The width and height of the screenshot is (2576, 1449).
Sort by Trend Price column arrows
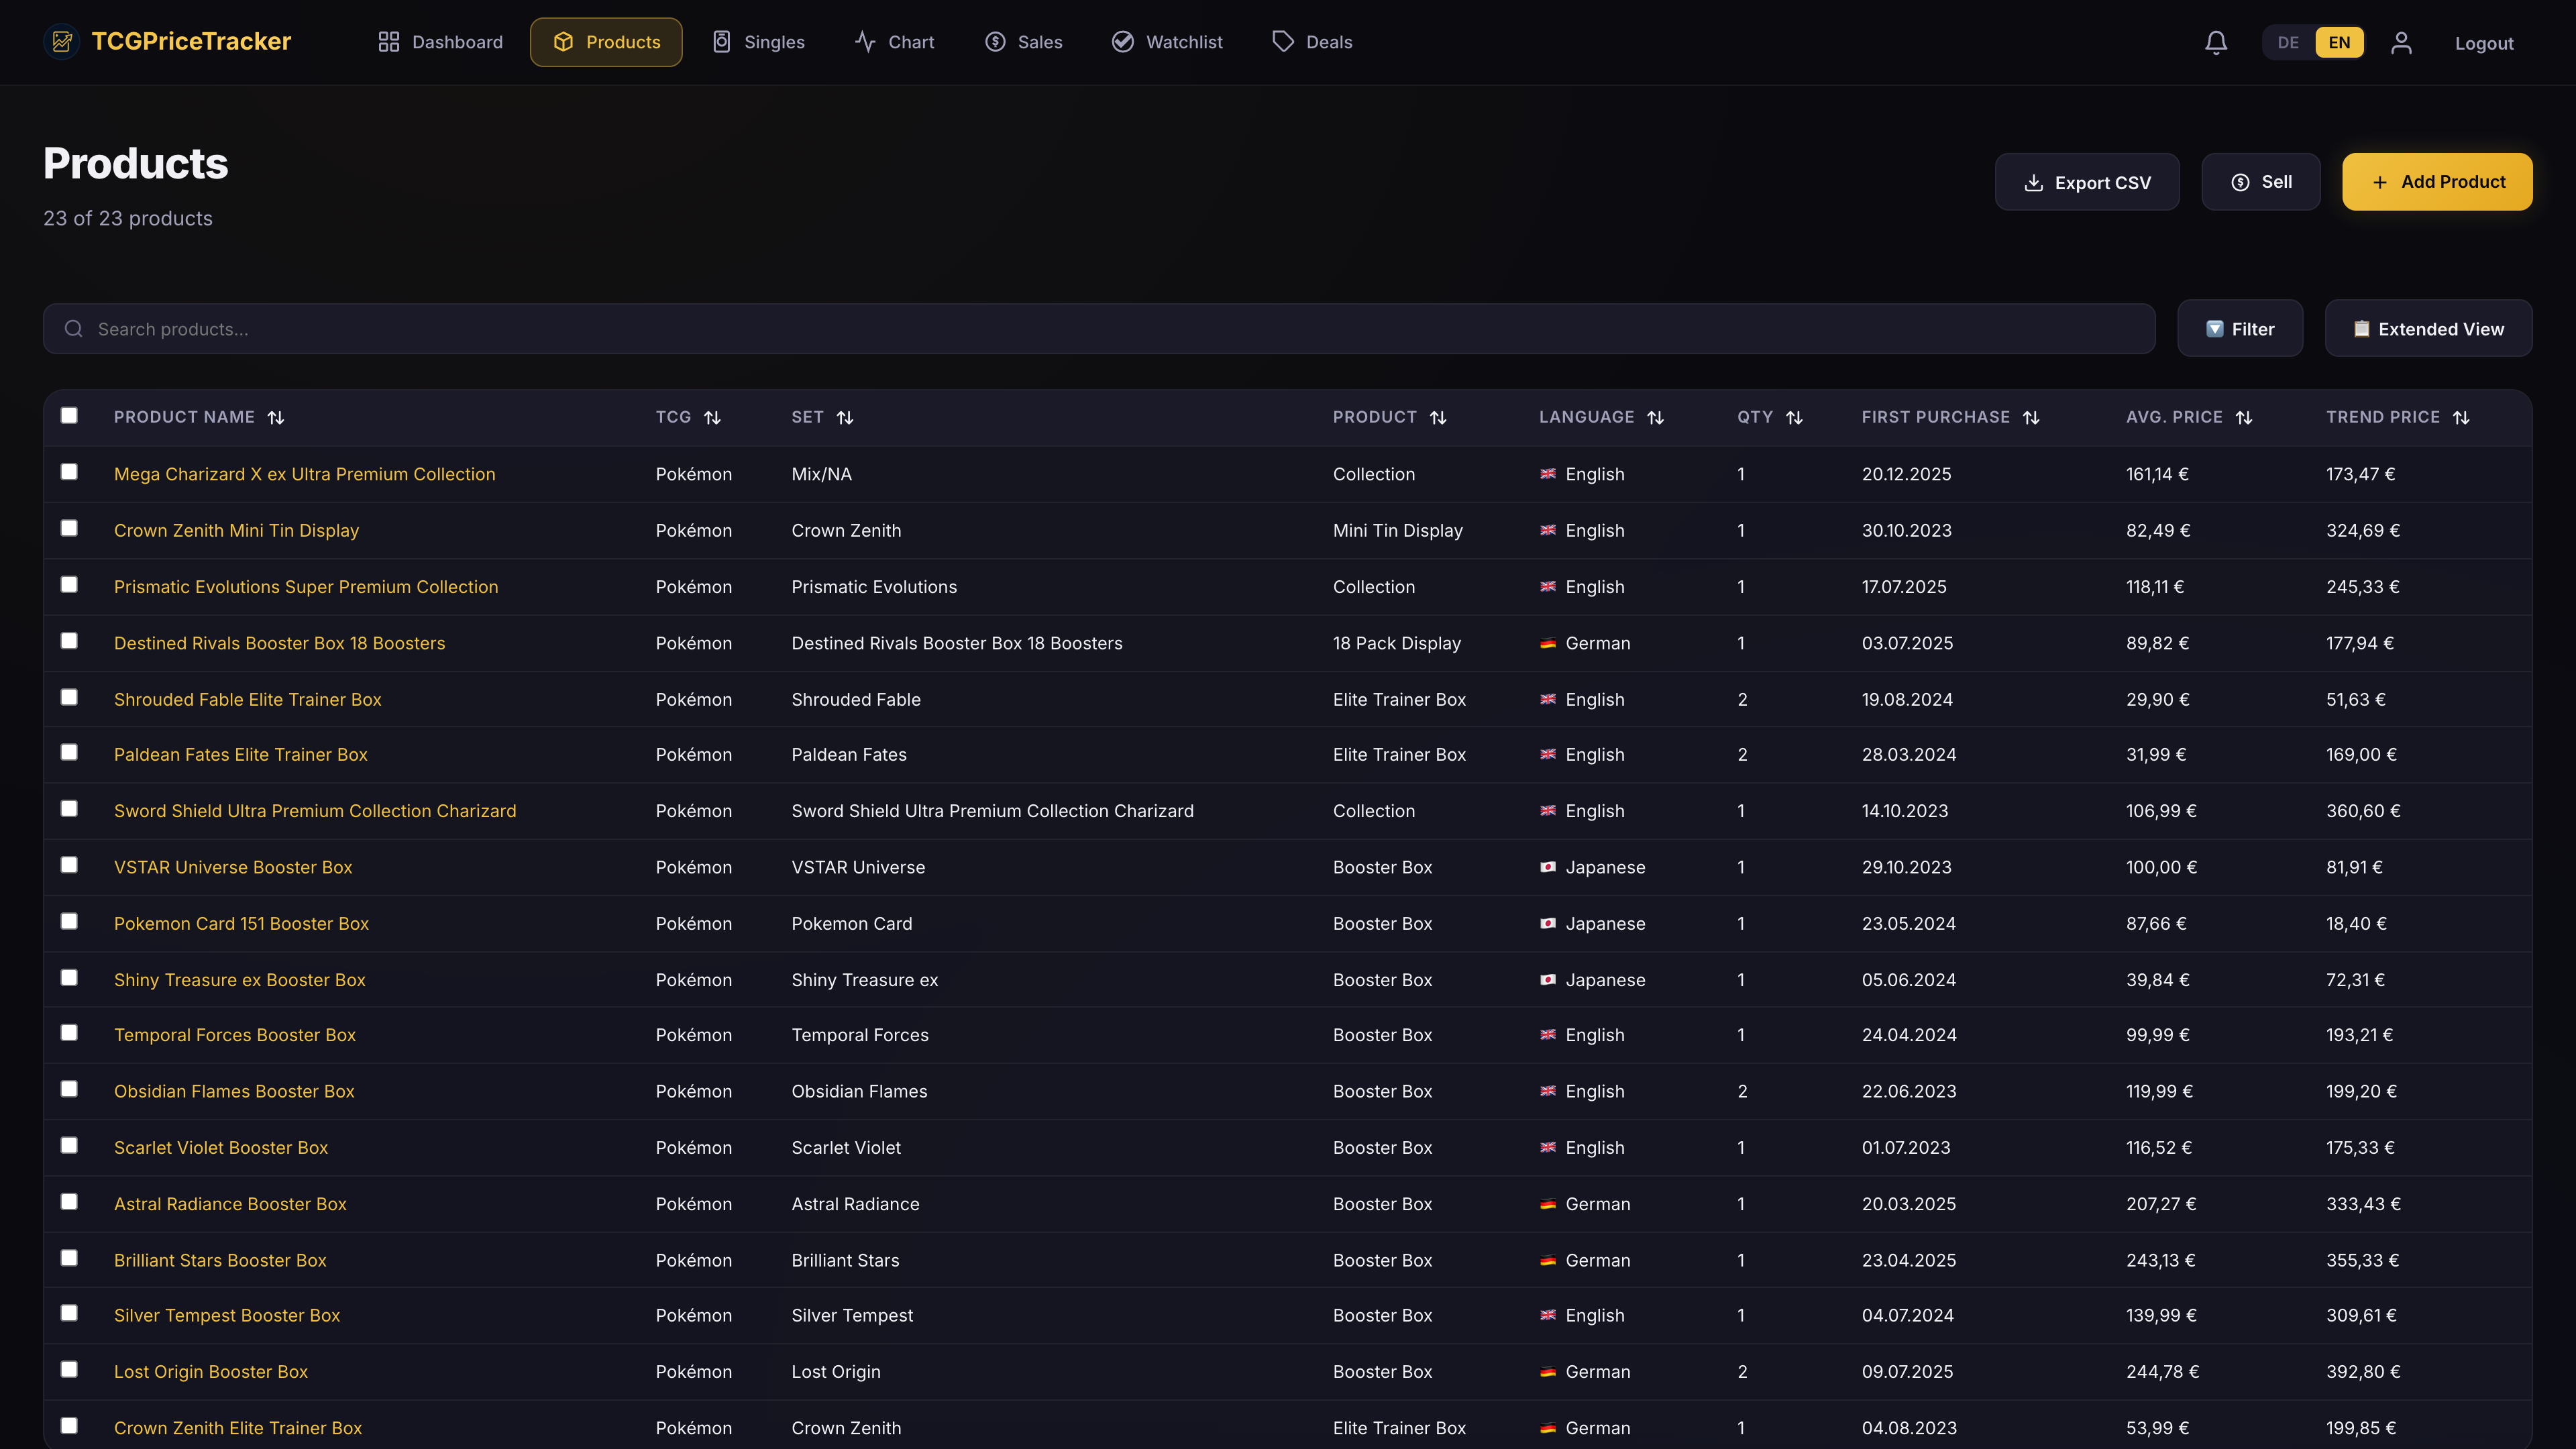tap(2461, 417)
